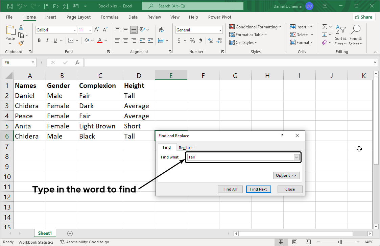Click the AutoSum sigma icon

click(325, 27)
